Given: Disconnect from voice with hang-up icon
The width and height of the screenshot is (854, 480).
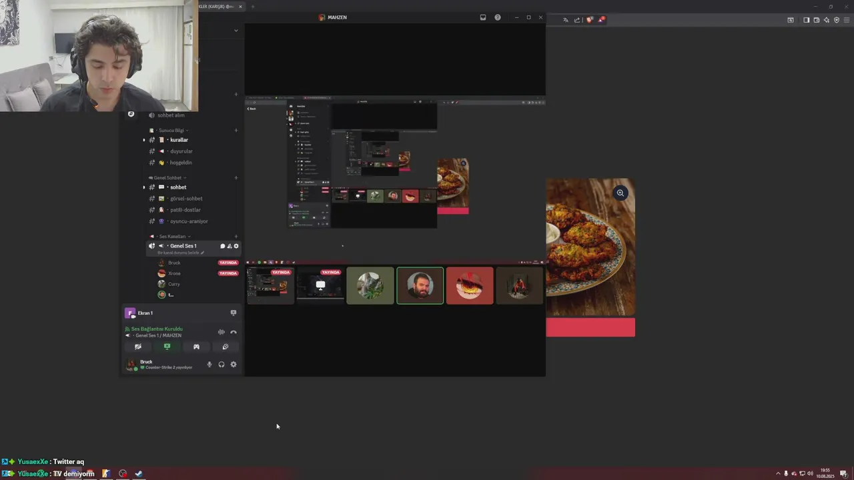Looking at the screenshot, I should point(234,332).
